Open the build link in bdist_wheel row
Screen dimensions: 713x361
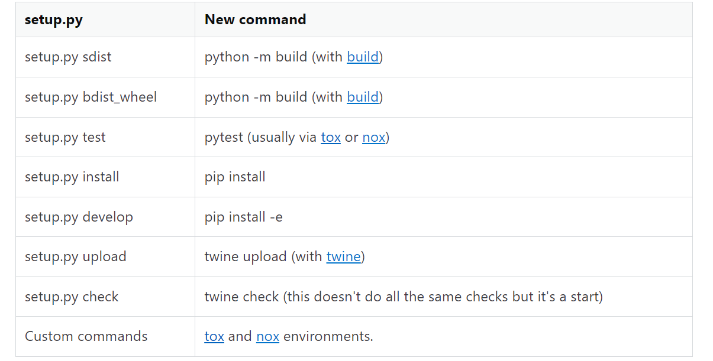coord(362,97)
